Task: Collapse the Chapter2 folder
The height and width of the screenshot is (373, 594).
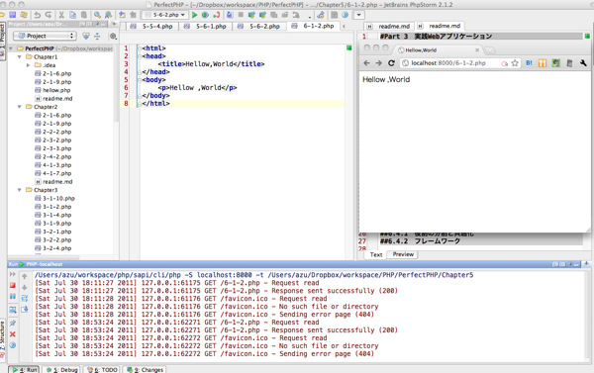Action: pos(20,107)
